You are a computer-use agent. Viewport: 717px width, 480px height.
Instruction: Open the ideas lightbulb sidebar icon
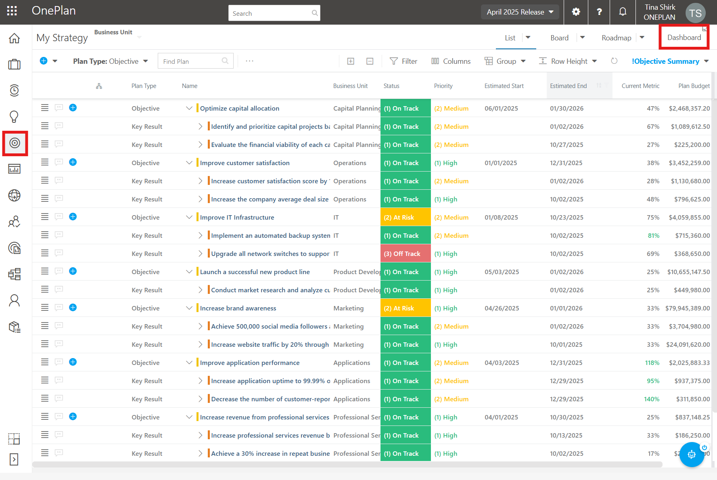tap(15, 117)
